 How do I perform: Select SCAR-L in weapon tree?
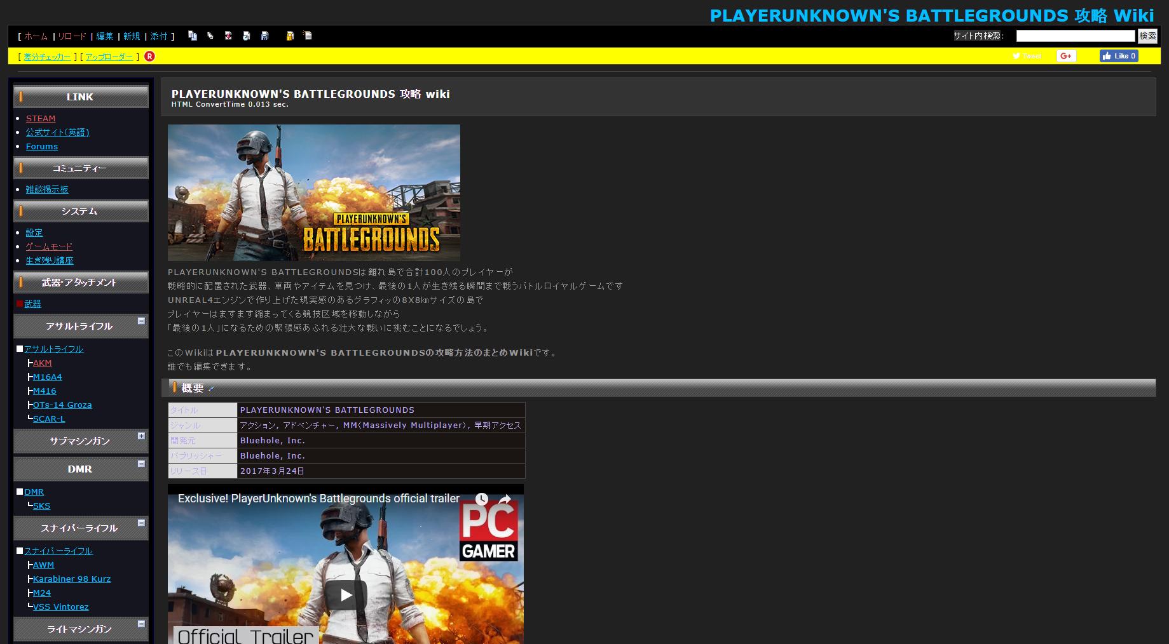[x=49, y=419]
